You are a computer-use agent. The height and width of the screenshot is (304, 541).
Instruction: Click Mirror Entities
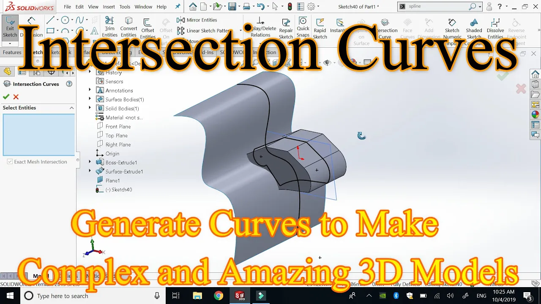197,20
